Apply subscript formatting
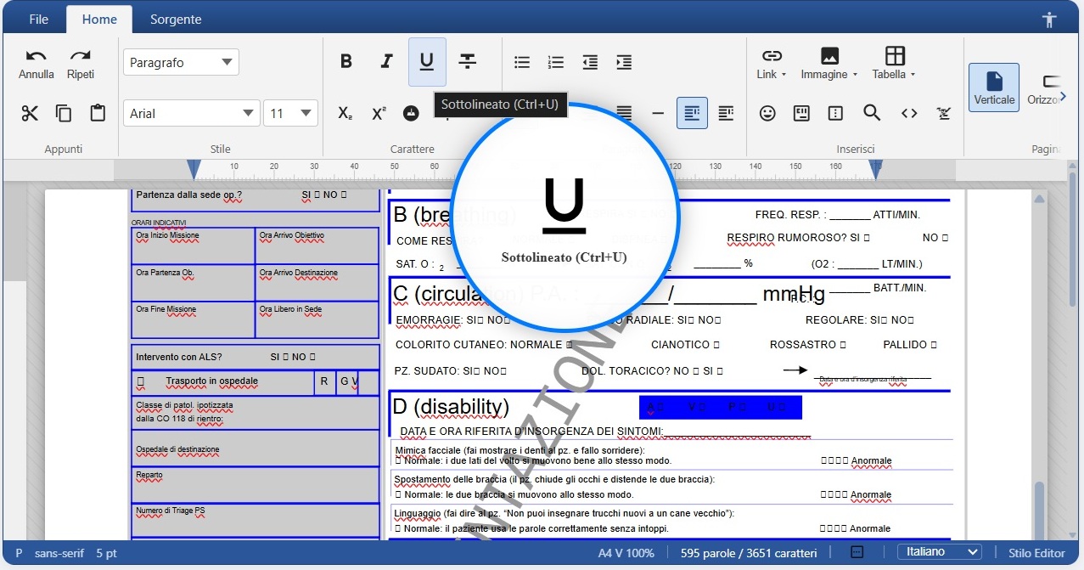The height and width of the screenshot is (570, 1084). 345,113
